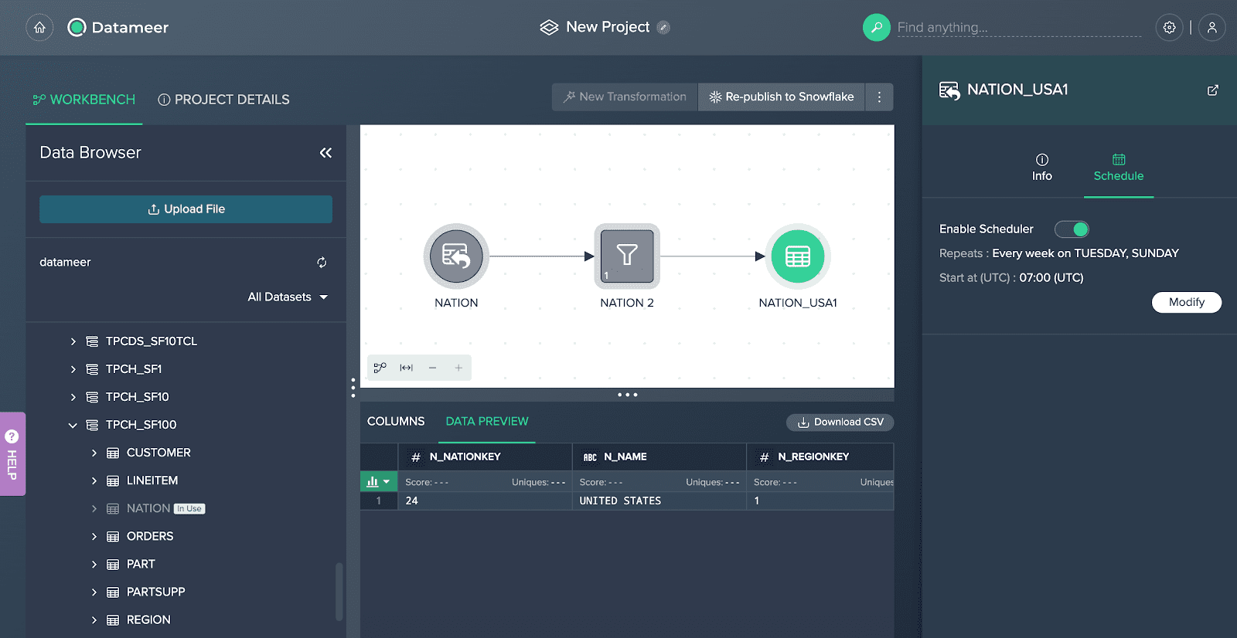Refresh the datameer connection

click(x=322, y=263)
